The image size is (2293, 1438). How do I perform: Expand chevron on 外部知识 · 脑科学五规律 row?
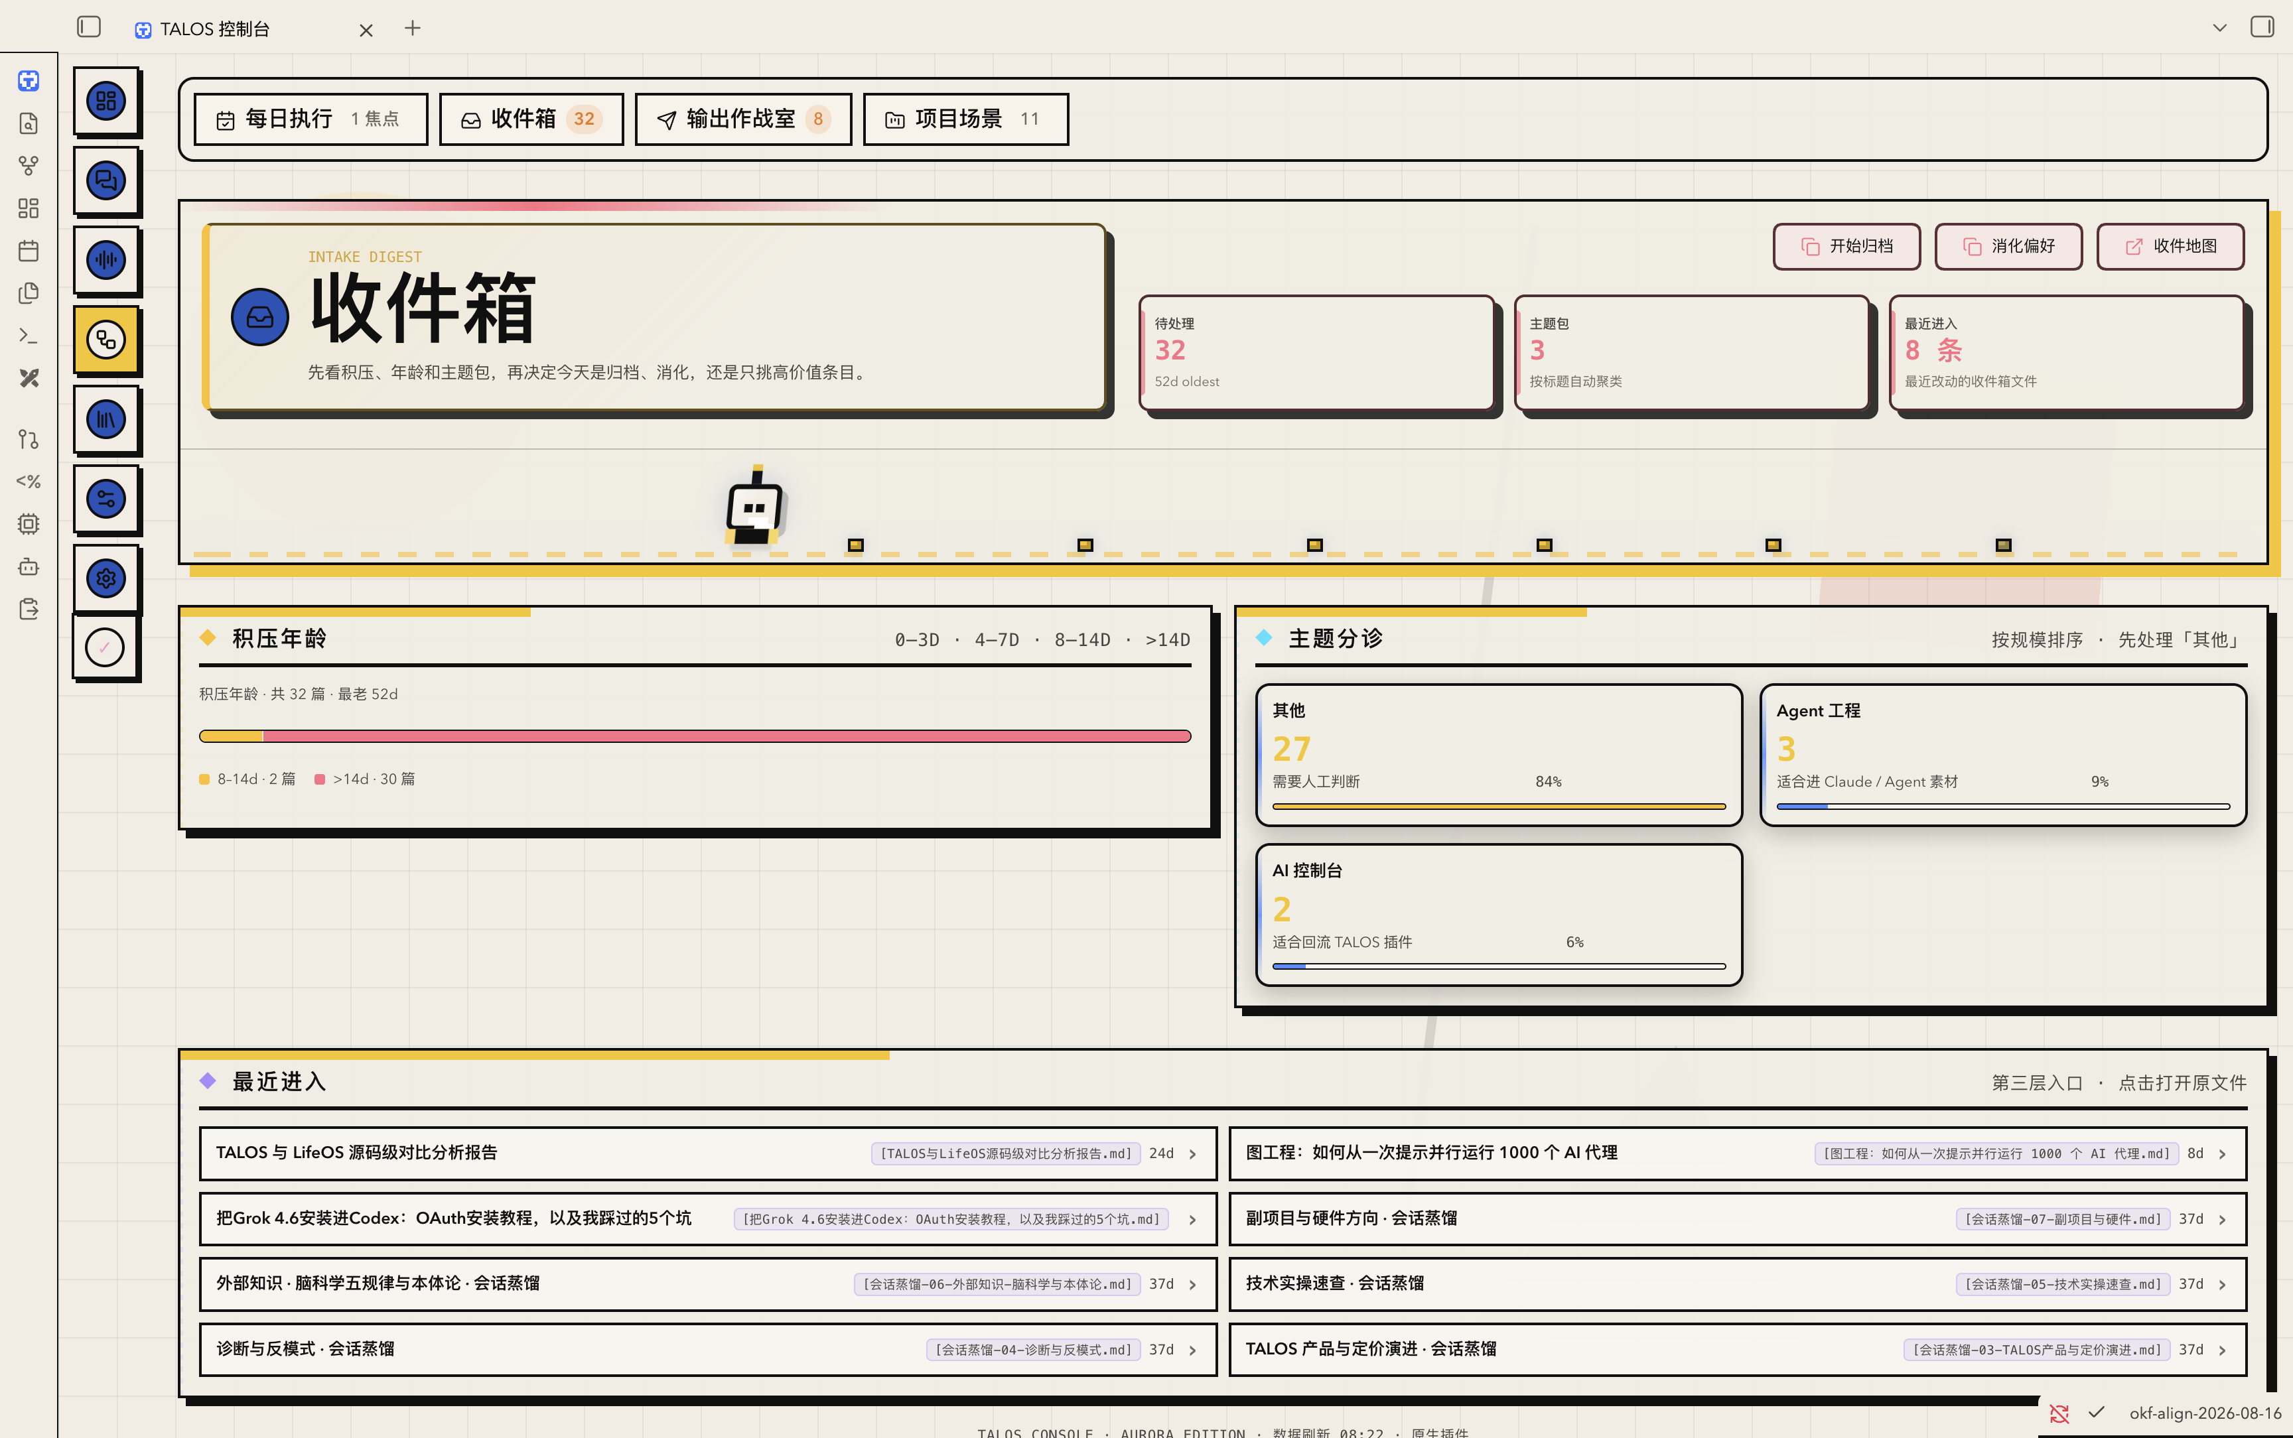(x=1193, y=1285)
